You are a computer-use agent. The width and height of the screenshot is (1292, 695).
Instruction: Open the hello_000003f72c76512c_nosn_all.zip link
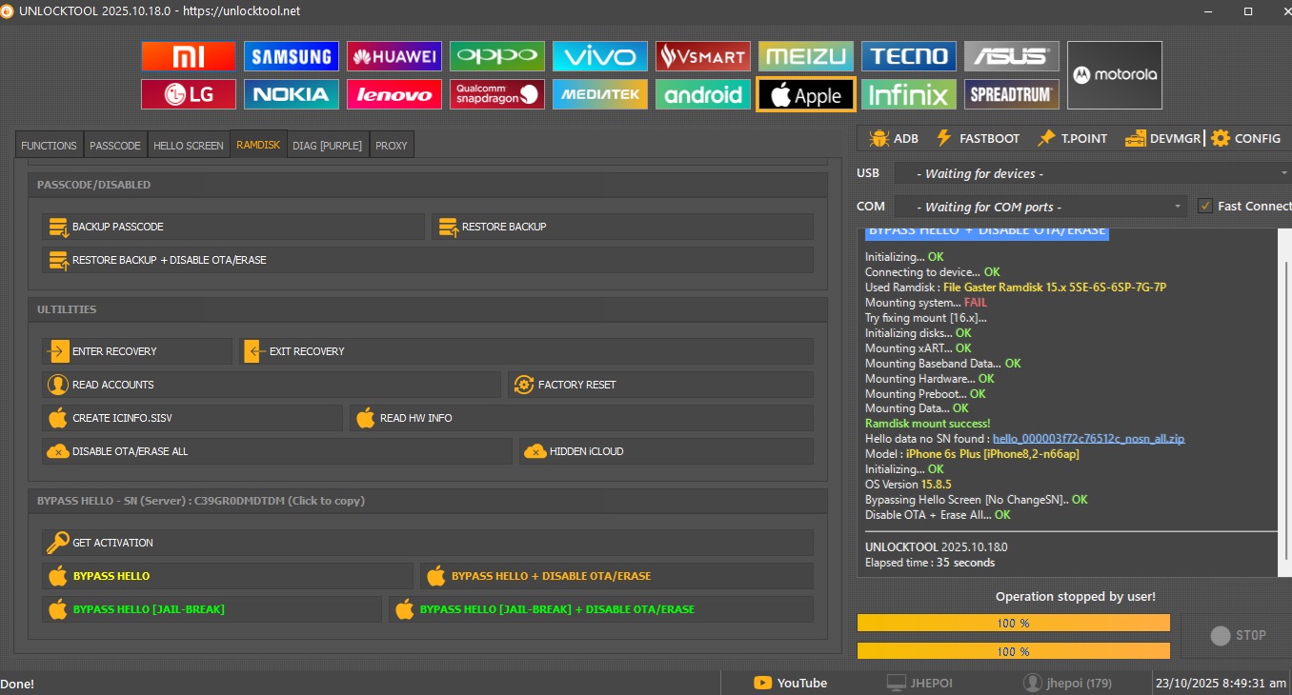click(1088, 439)
